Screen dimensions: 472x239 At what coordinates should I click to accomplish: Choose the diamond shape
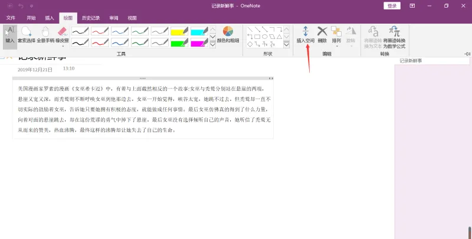click(x=250, y=44)
